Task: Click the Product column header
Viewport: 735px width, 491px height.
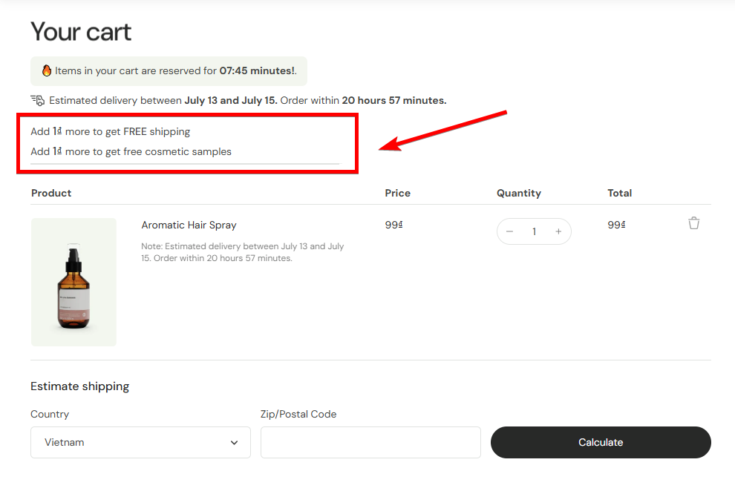Action: (x=51, y=193)
